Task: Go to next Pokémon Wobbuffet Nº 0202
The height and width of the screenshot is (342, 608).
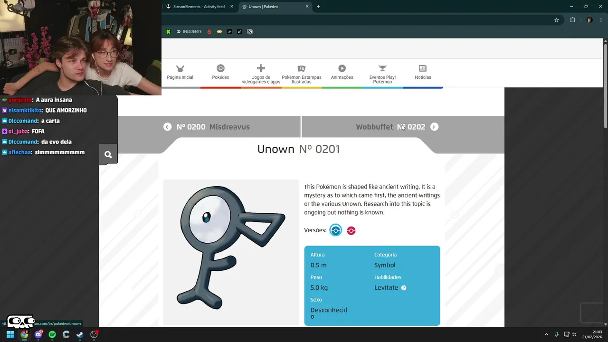Action: point(403,127)
